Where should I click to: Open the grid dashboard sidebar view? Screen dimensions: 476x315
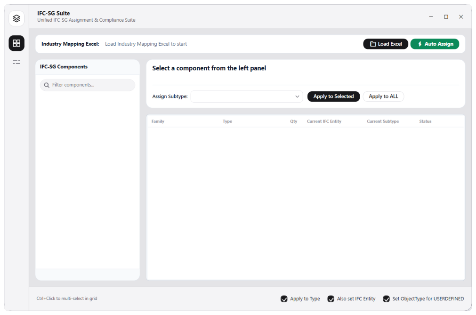[16, 43]
